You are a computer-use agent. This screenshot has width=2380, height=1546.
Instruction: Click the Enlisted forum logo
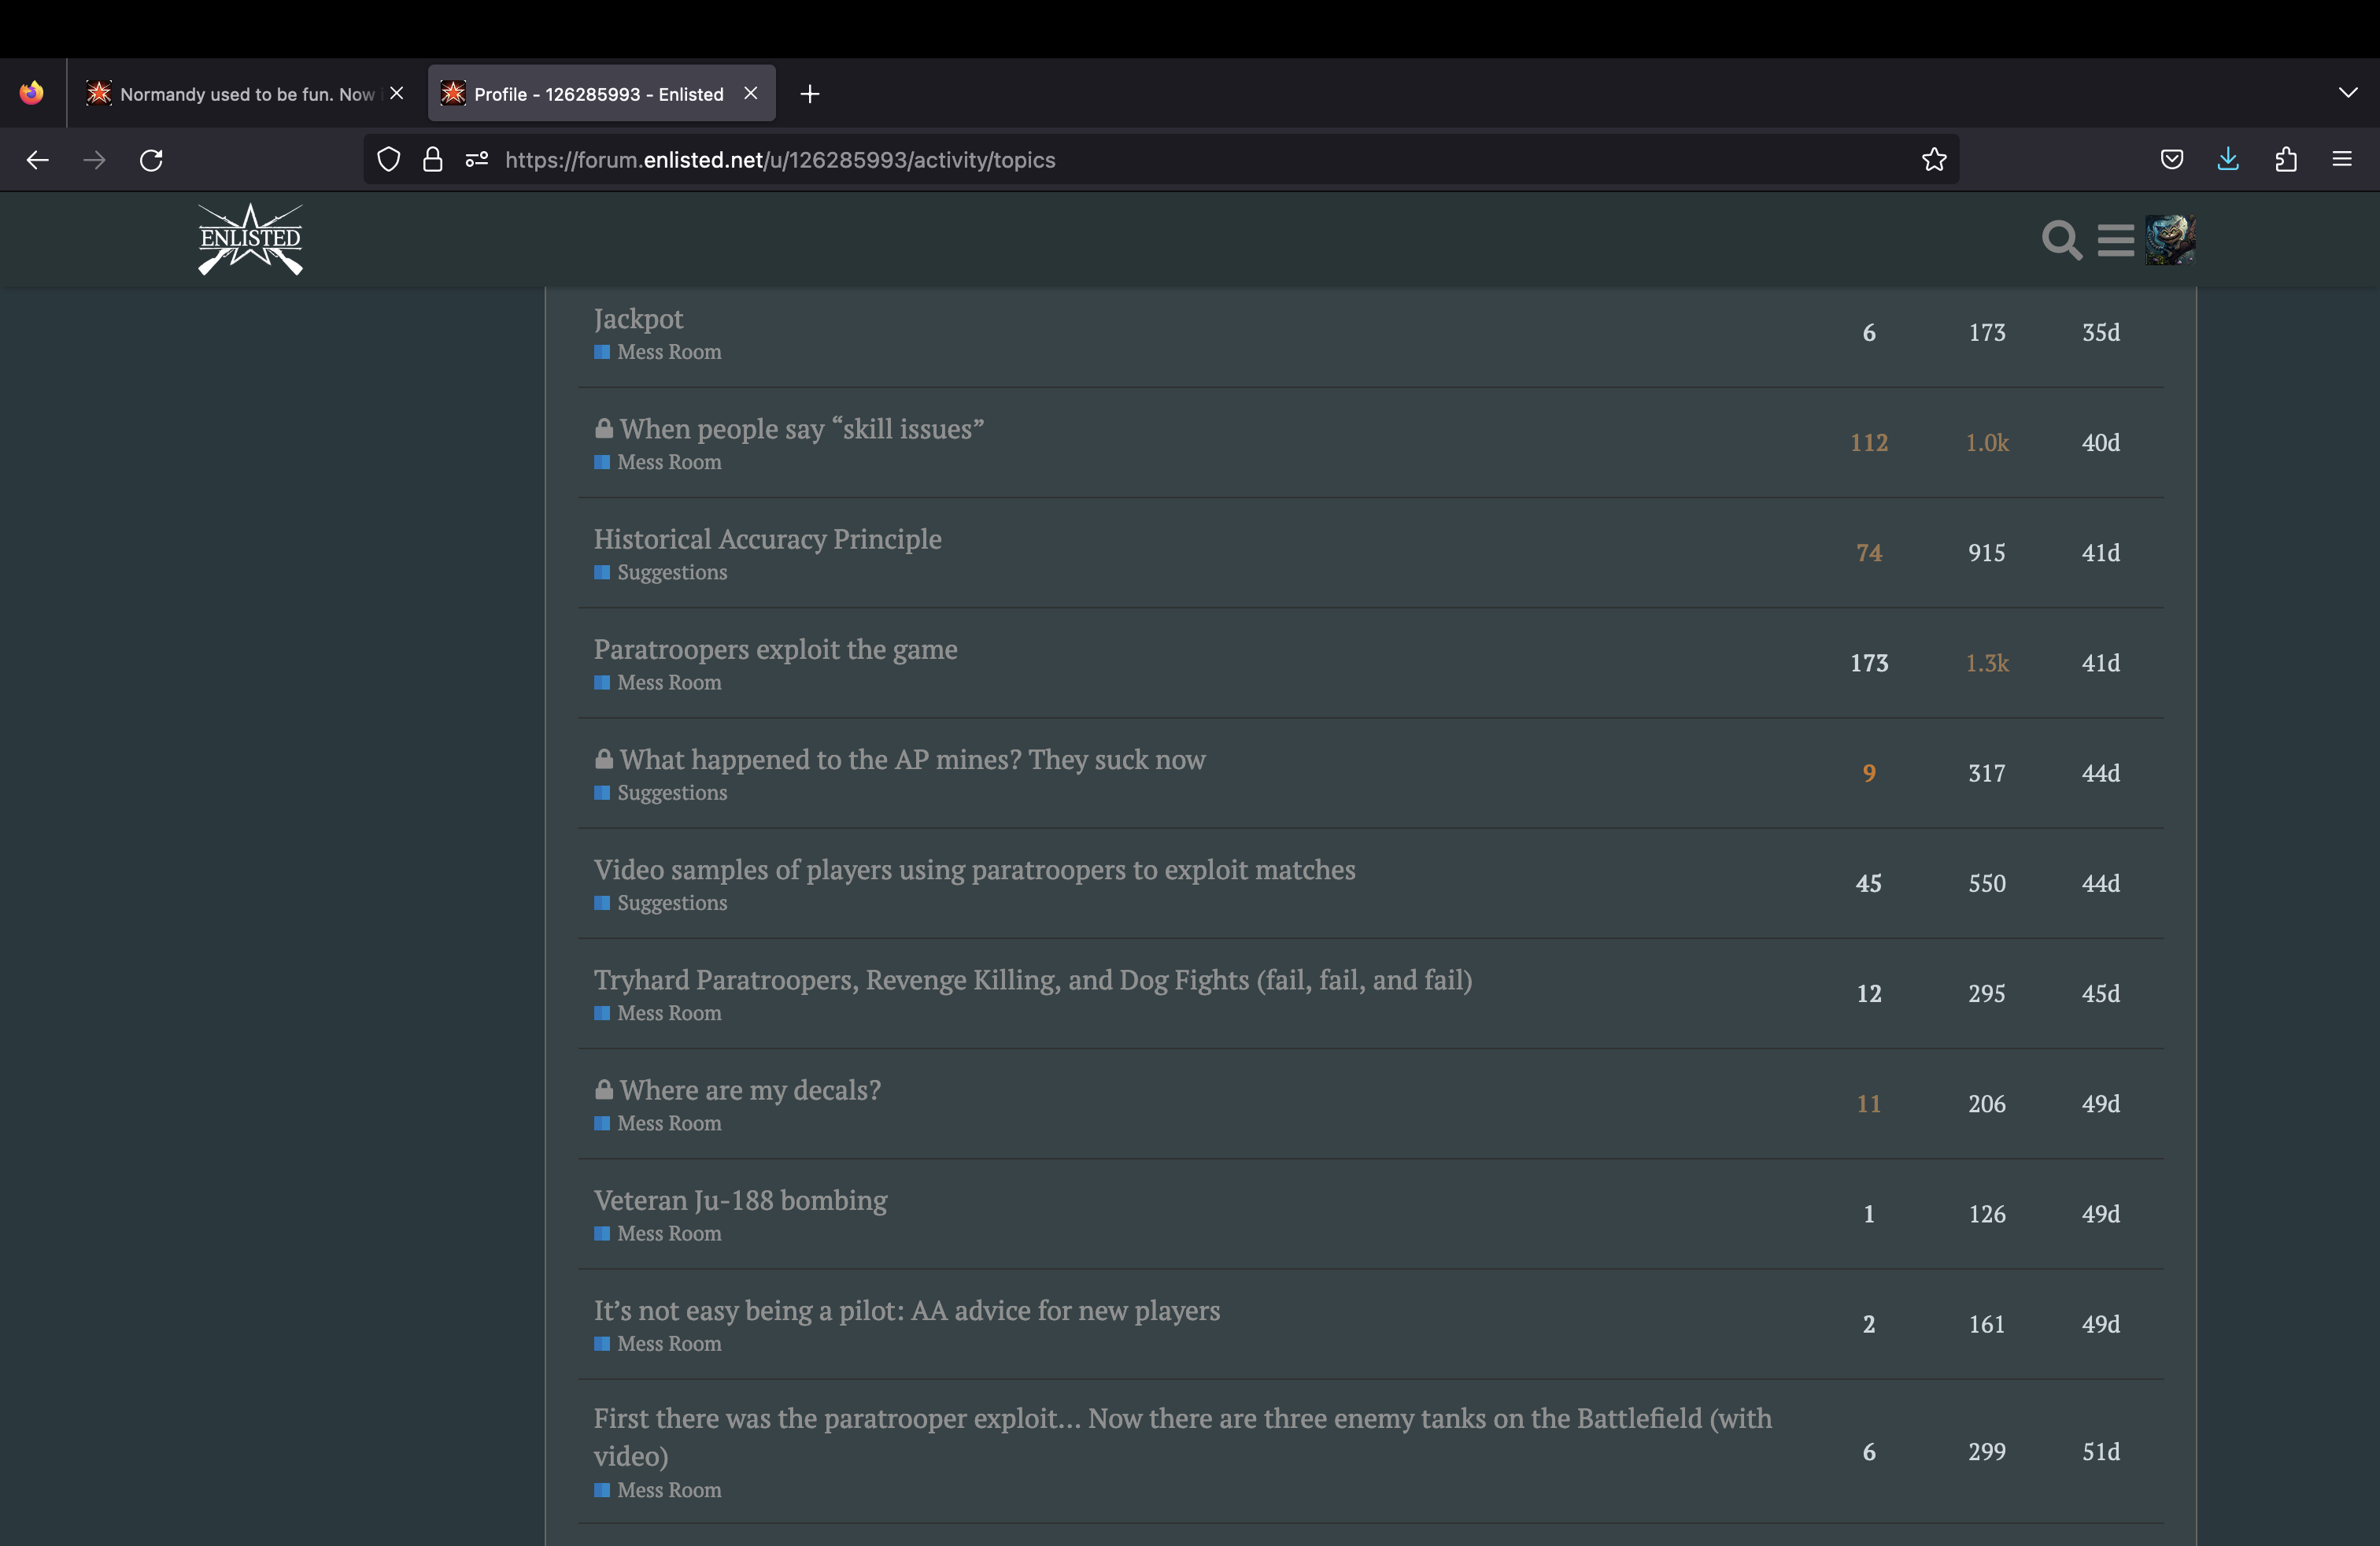coord(250,239)
